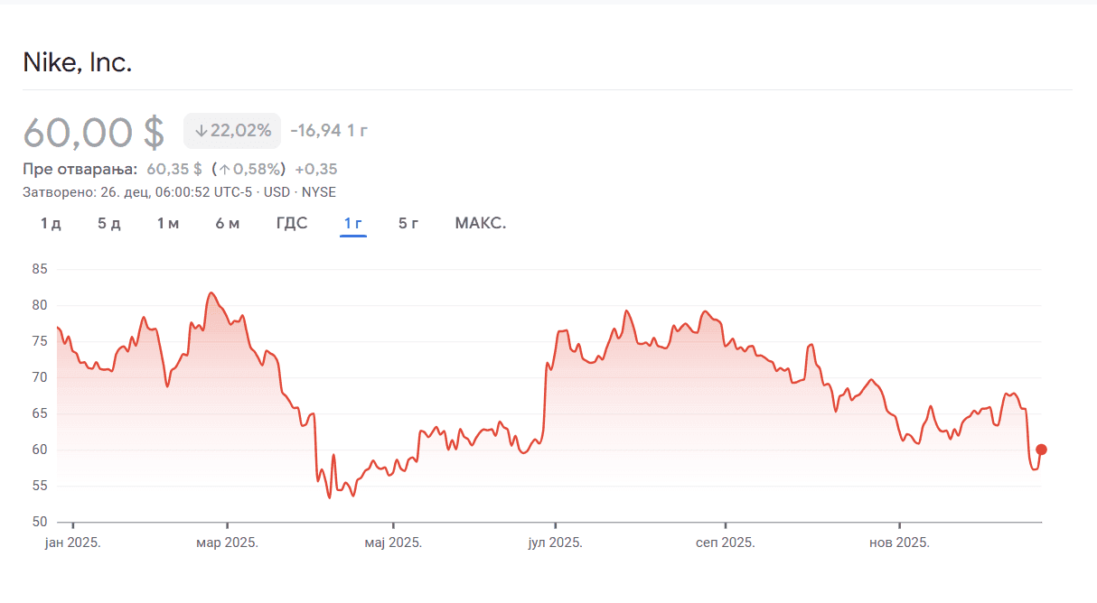Click the Nike, Inc. title
Viewport: 1097px width, 603px height.
[x=78, y=63]
